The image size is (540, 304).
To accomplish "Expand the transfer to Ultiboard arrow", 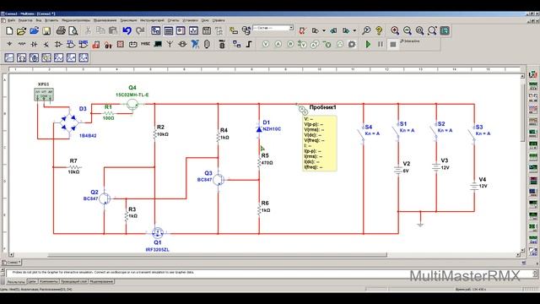I will click(324, 31).
